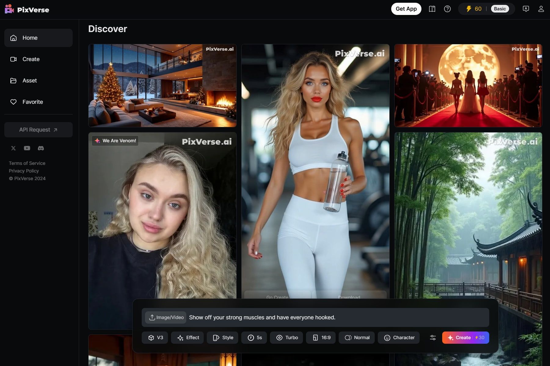
Task: Click the help question-mark icon
Action: [447, 9]
